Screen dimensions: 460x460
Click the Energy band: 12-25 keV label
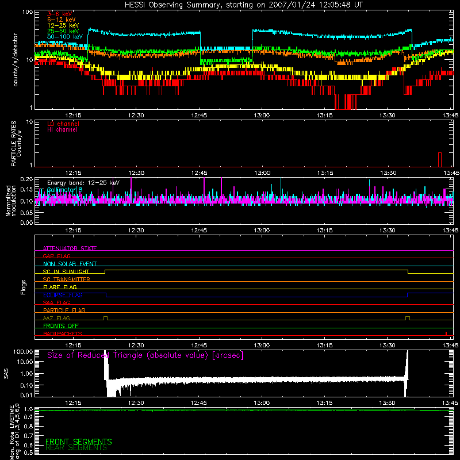[83, 183]
